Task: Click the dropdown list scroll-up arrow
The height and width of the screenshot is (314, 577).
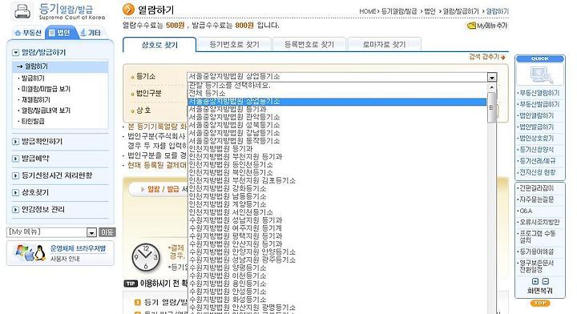Action: click(491, 87)
